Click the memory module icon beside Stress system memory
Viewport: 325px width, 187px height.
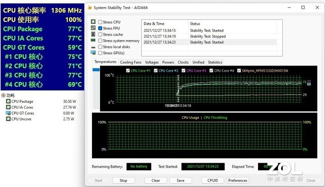point(93,40)
